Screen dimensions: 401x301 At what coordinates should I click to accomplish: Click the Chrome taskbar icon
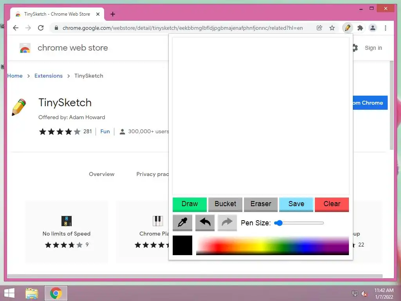[x=56, y=293]
